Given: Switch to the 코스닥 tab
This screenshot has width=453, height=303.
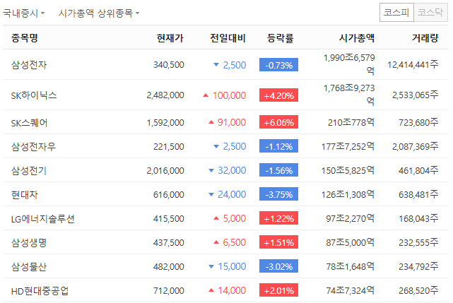Looking at the screenshot, I should (x=430, y=13).
